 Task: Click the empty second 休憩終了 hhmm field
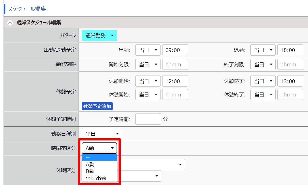tap(290, 94)
